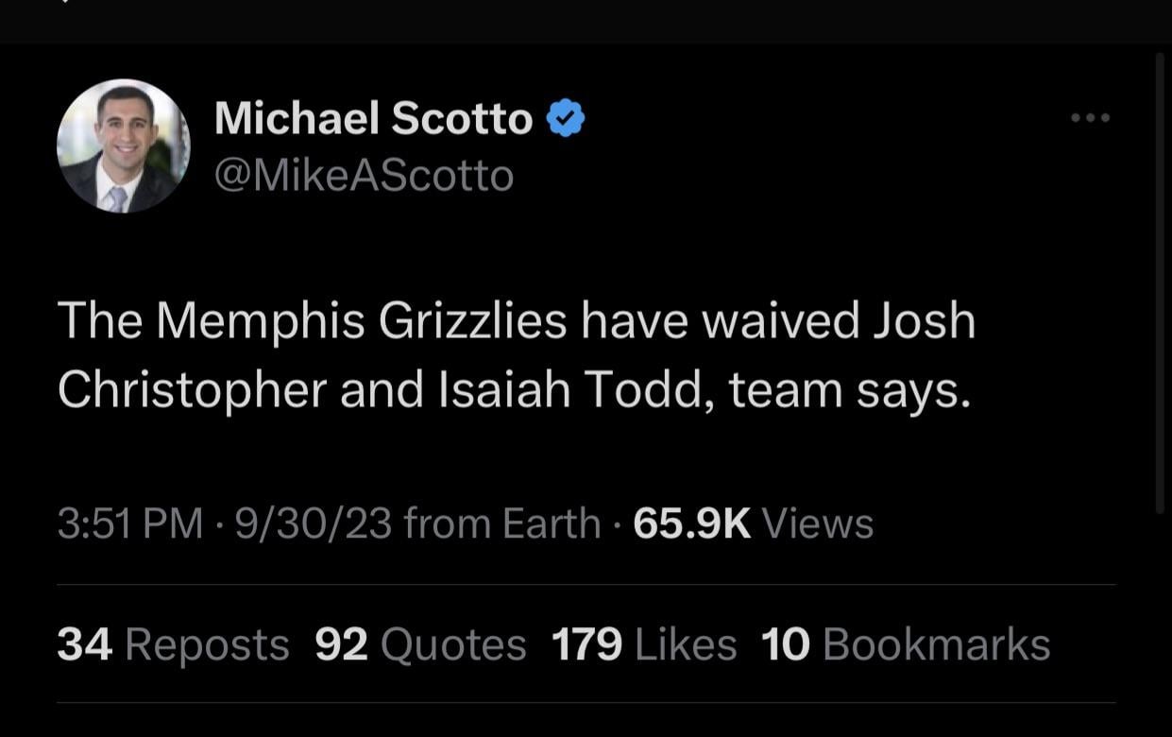This screenshot has height=737, width=1172.
Task: Open the 92 Quotes list
Action: click(x=420, y=644)
